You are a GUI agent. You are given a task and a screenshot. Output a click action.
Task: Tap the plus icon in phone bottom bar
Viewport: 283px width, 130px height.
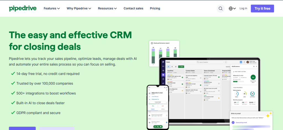point(155,127)
